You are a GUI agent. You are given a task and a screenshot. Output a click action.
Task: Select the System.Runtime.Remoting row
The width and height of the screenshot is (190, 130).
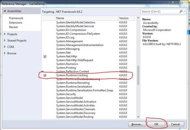coord(89,83)
